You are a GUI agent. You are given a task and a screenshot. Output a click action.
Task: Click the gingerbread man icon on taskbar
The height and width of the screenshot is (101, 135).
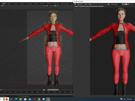click(x=4, y=99)
